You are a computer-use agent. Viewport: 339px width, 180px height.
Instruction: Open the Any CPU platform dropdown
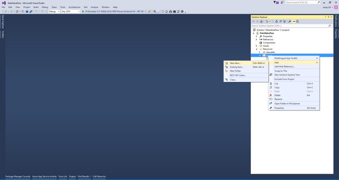click(71, 11)
